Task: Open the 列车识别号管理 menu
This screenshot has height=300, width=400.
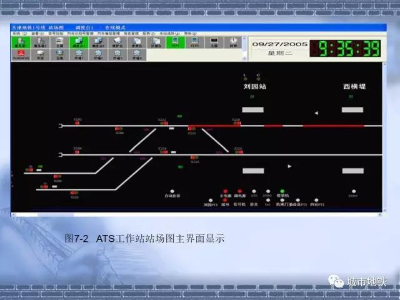Action: click(x=69, y=34)
